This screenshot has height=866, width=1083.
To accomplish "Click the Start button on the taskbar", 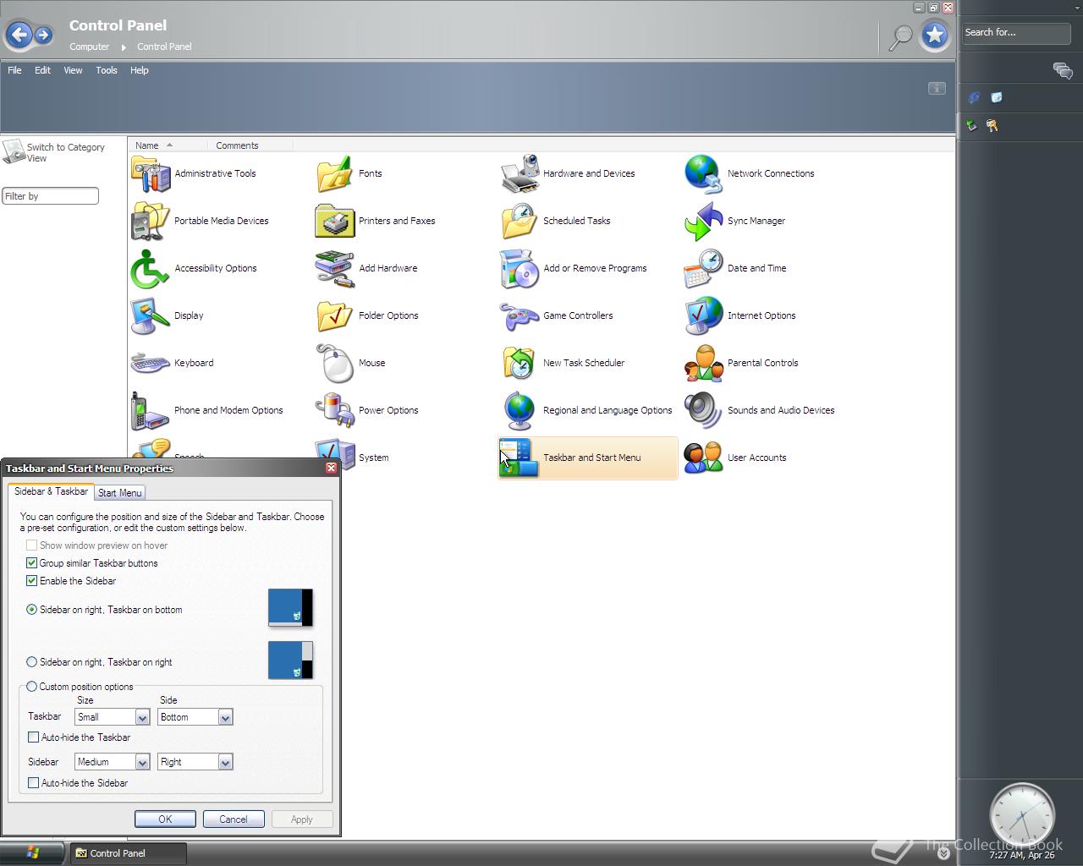I will [32, 852].
